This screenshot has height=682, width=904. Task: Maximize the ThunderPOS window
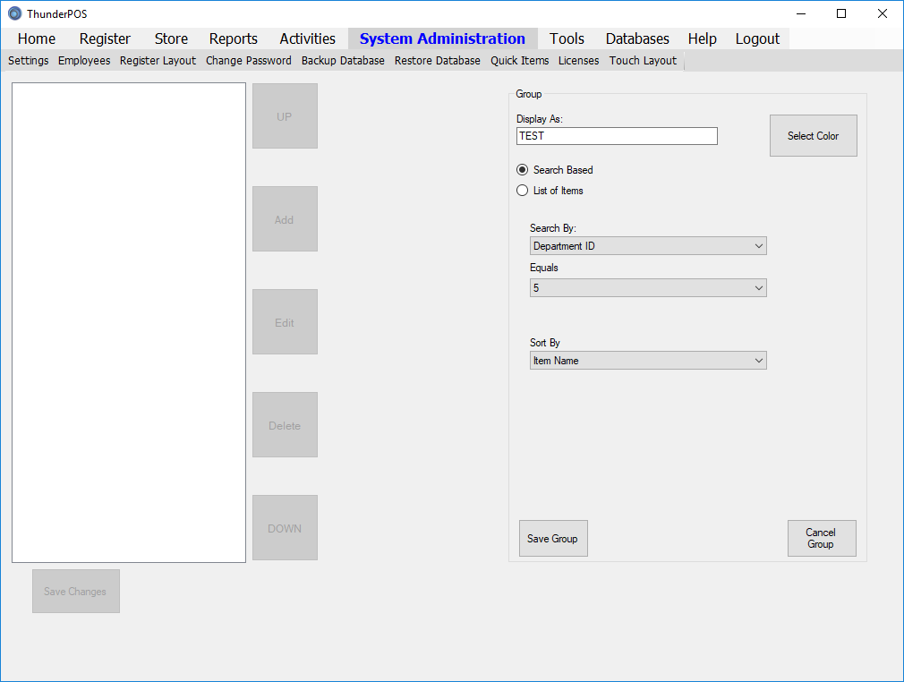[x=841, y=13]
